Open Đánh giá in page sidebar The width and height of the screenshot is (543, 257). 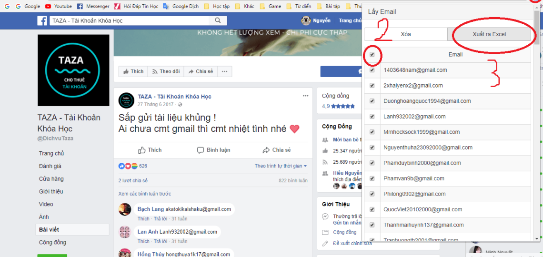click(50, 166)
